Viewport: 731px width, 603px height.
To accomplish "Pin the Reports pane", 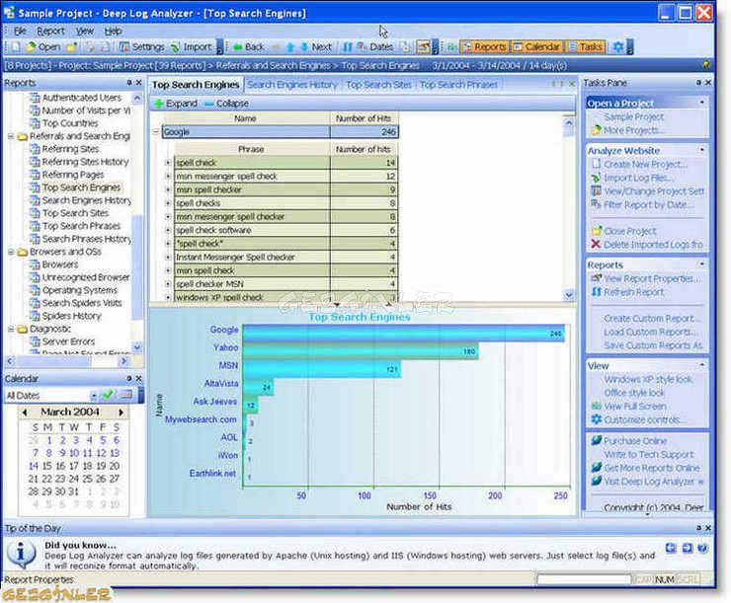I will point(129,83).
